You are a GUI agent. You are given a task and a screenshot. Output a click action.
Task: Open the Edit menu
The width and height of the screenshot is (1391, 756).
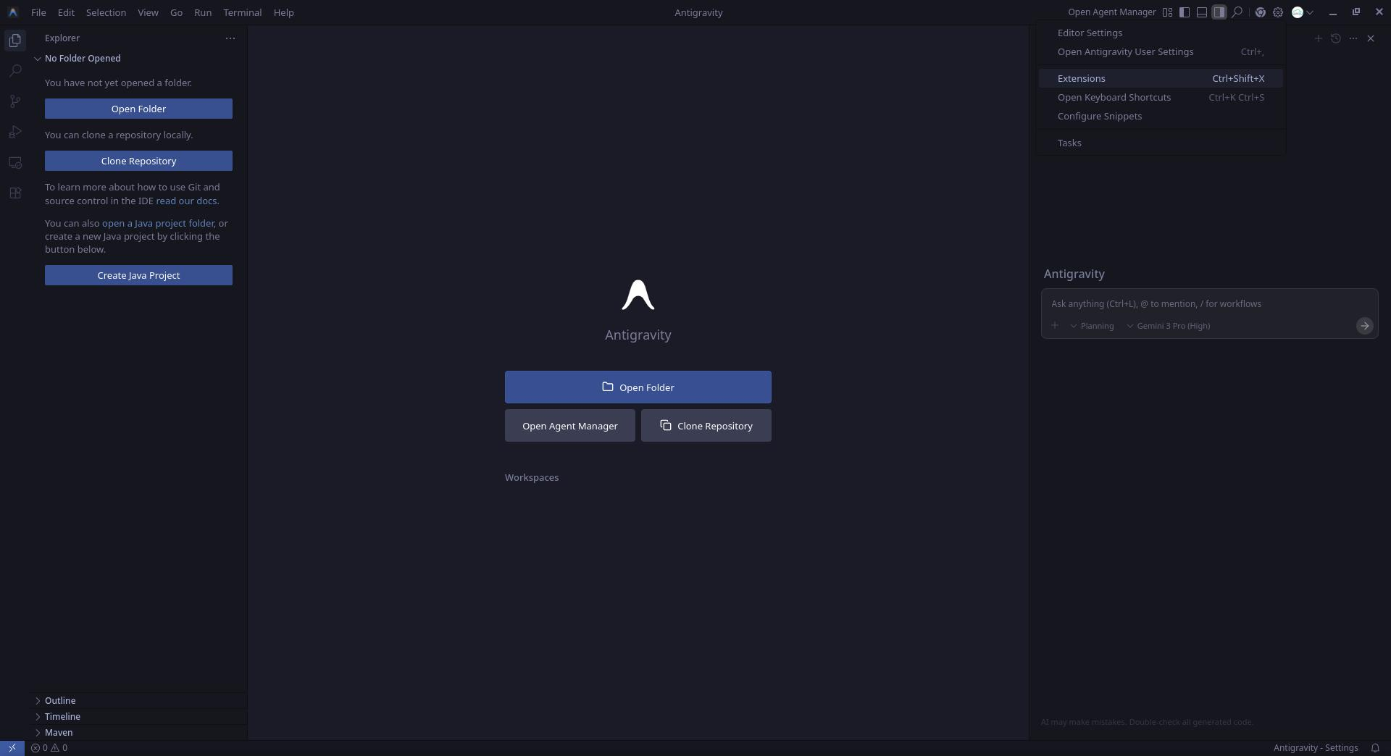coord(66,12)
